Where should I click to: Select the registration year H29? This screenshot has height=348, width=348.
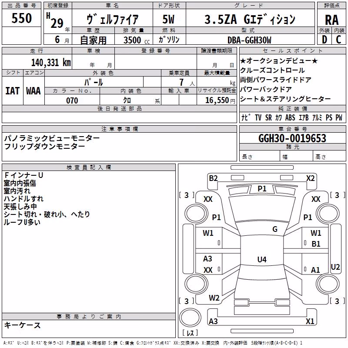(55, 20)
